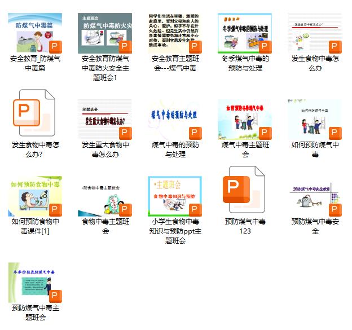Screen dimensions: 352x330
Task: Select the 安全教育防煤气中毒防火安全主题班会1 file thumbnail
Action: tap(105, 33)
